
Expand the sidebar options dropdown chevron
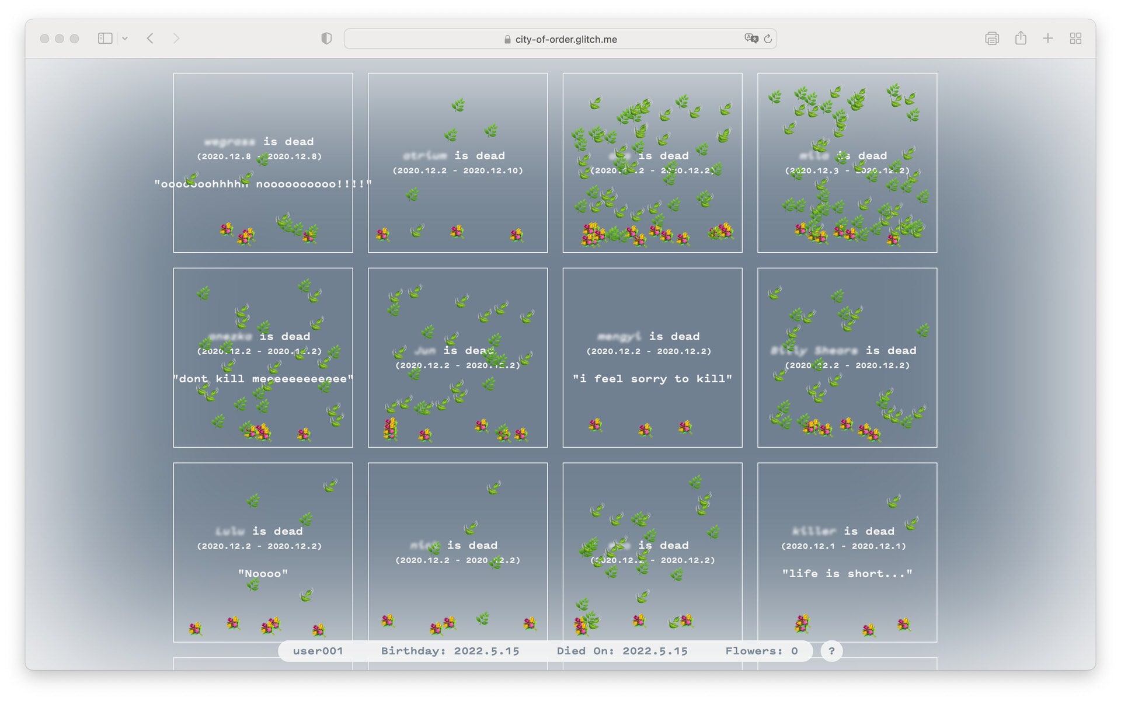click(x=124, y=39)
